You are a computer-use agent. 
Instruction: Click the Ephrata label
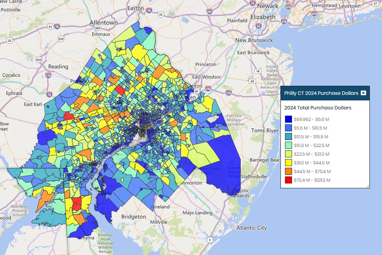14,93
